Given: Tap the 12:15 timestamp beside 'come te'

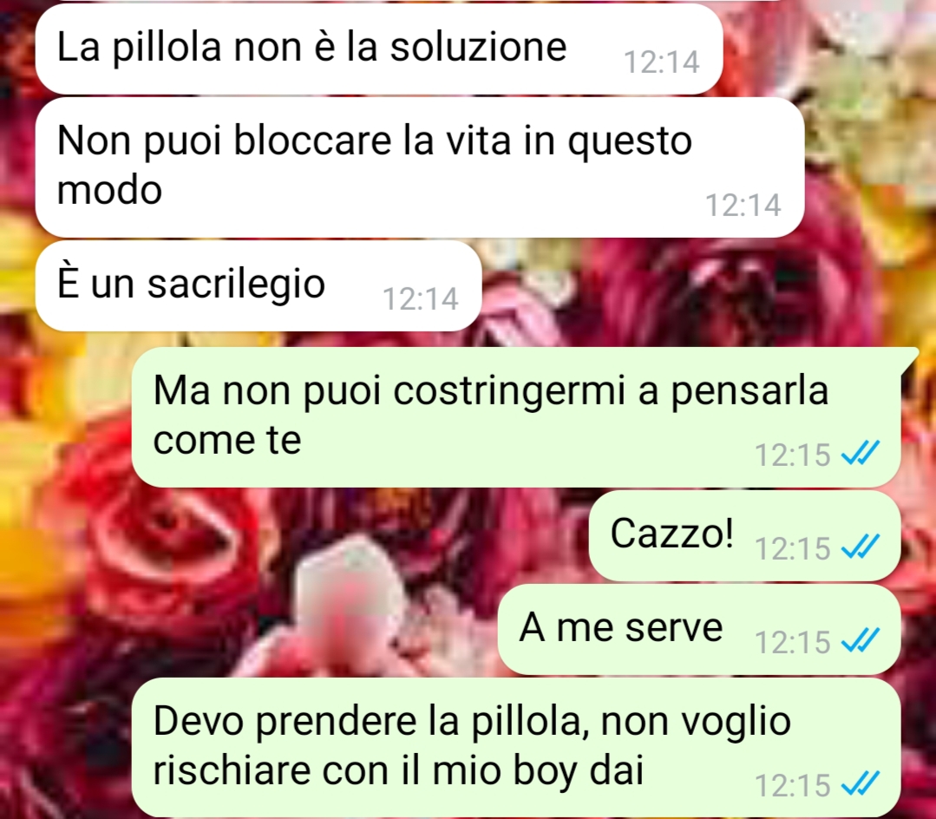Looking at the screenshot, I should [793, 455].
